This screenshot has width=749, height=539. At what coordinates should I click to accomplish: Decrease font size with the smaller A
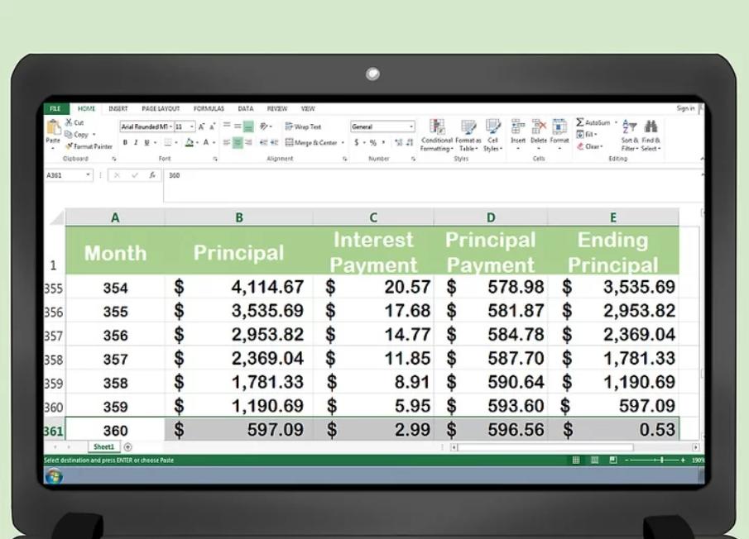point(212,126)
